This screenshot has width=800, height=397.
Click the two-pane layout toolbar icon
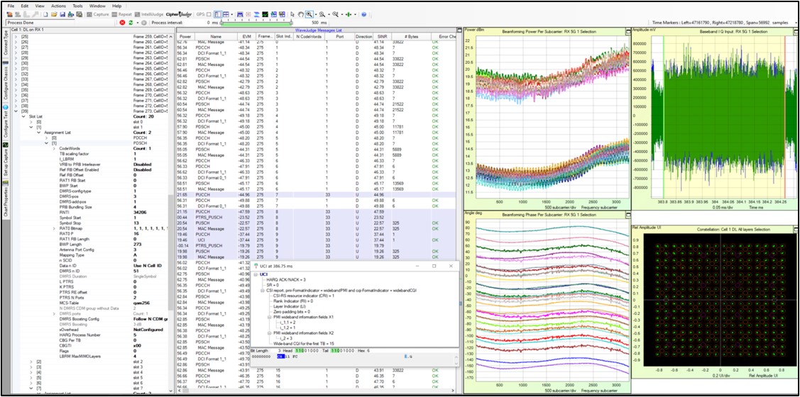(x=217, y=14)
